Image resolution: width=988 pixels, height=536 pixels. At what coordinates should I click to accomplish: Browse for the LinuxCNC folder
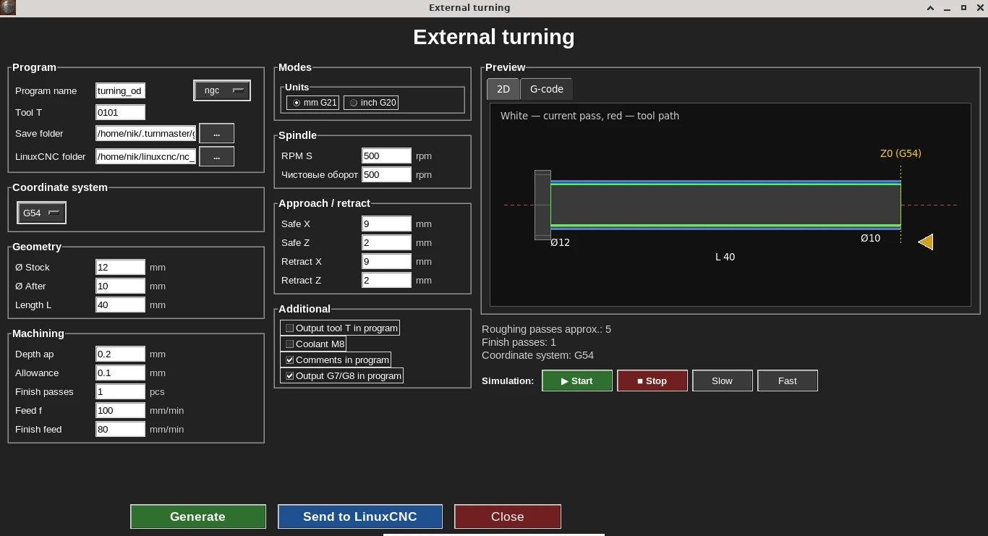(x=216, y=156)
